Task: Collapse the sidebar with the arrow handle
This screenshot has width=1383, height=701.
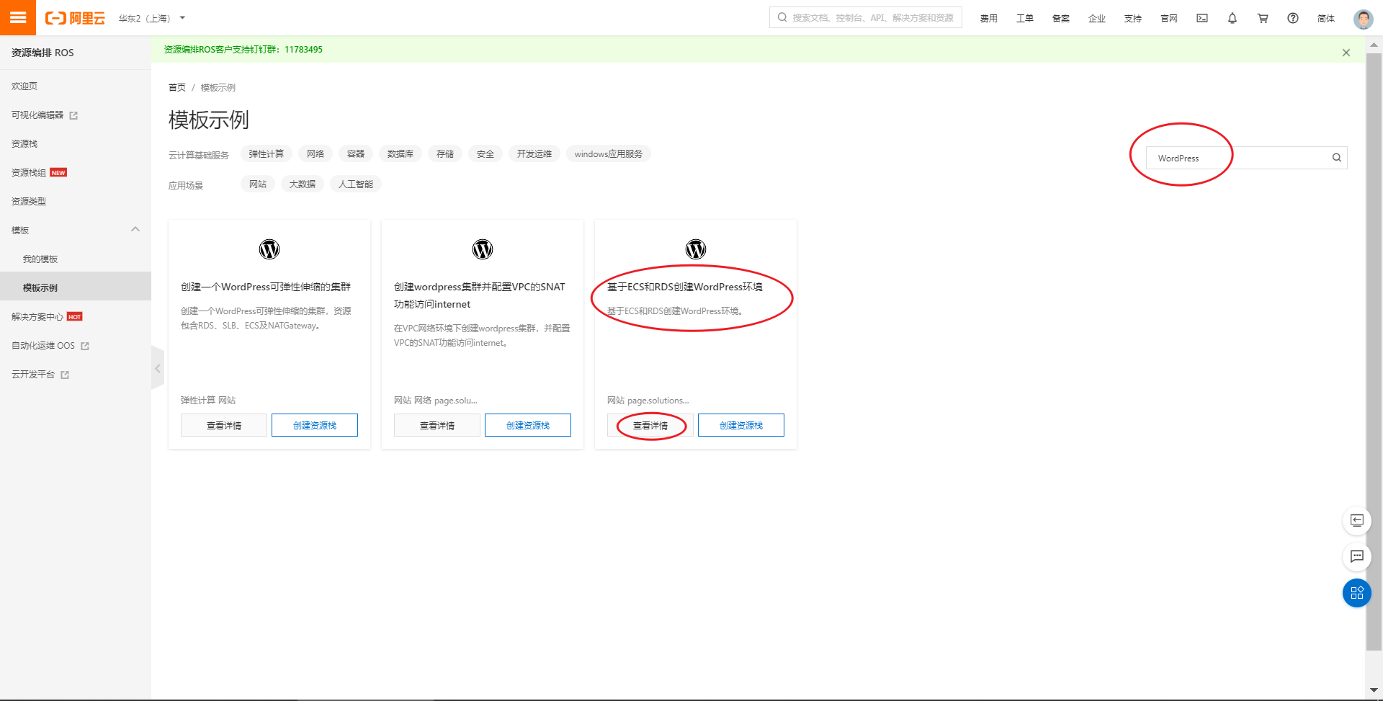Action: pos(158,368)
